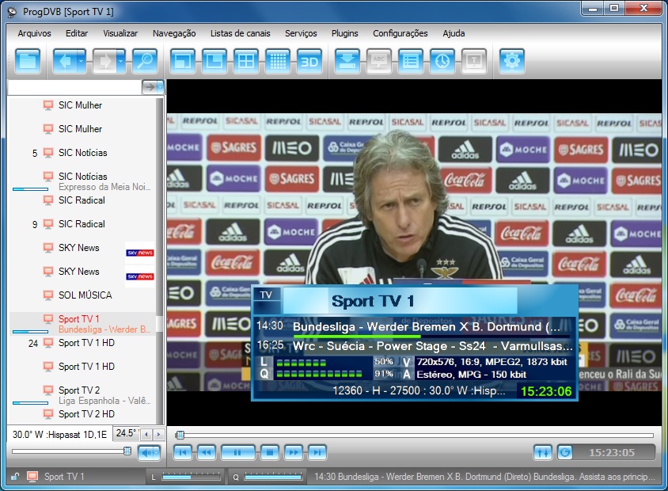Open the program guide list icon
This screenshot has height=491, width=668.
click(411, 62)
